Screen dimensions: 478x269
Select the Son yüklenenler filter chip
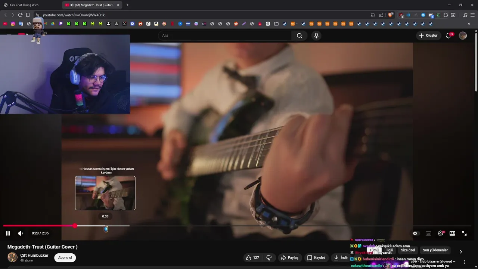point(435,250)
